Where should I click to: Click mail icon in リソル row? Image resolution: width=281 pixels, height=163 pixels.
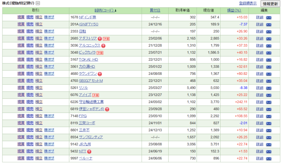pos(269,88)
